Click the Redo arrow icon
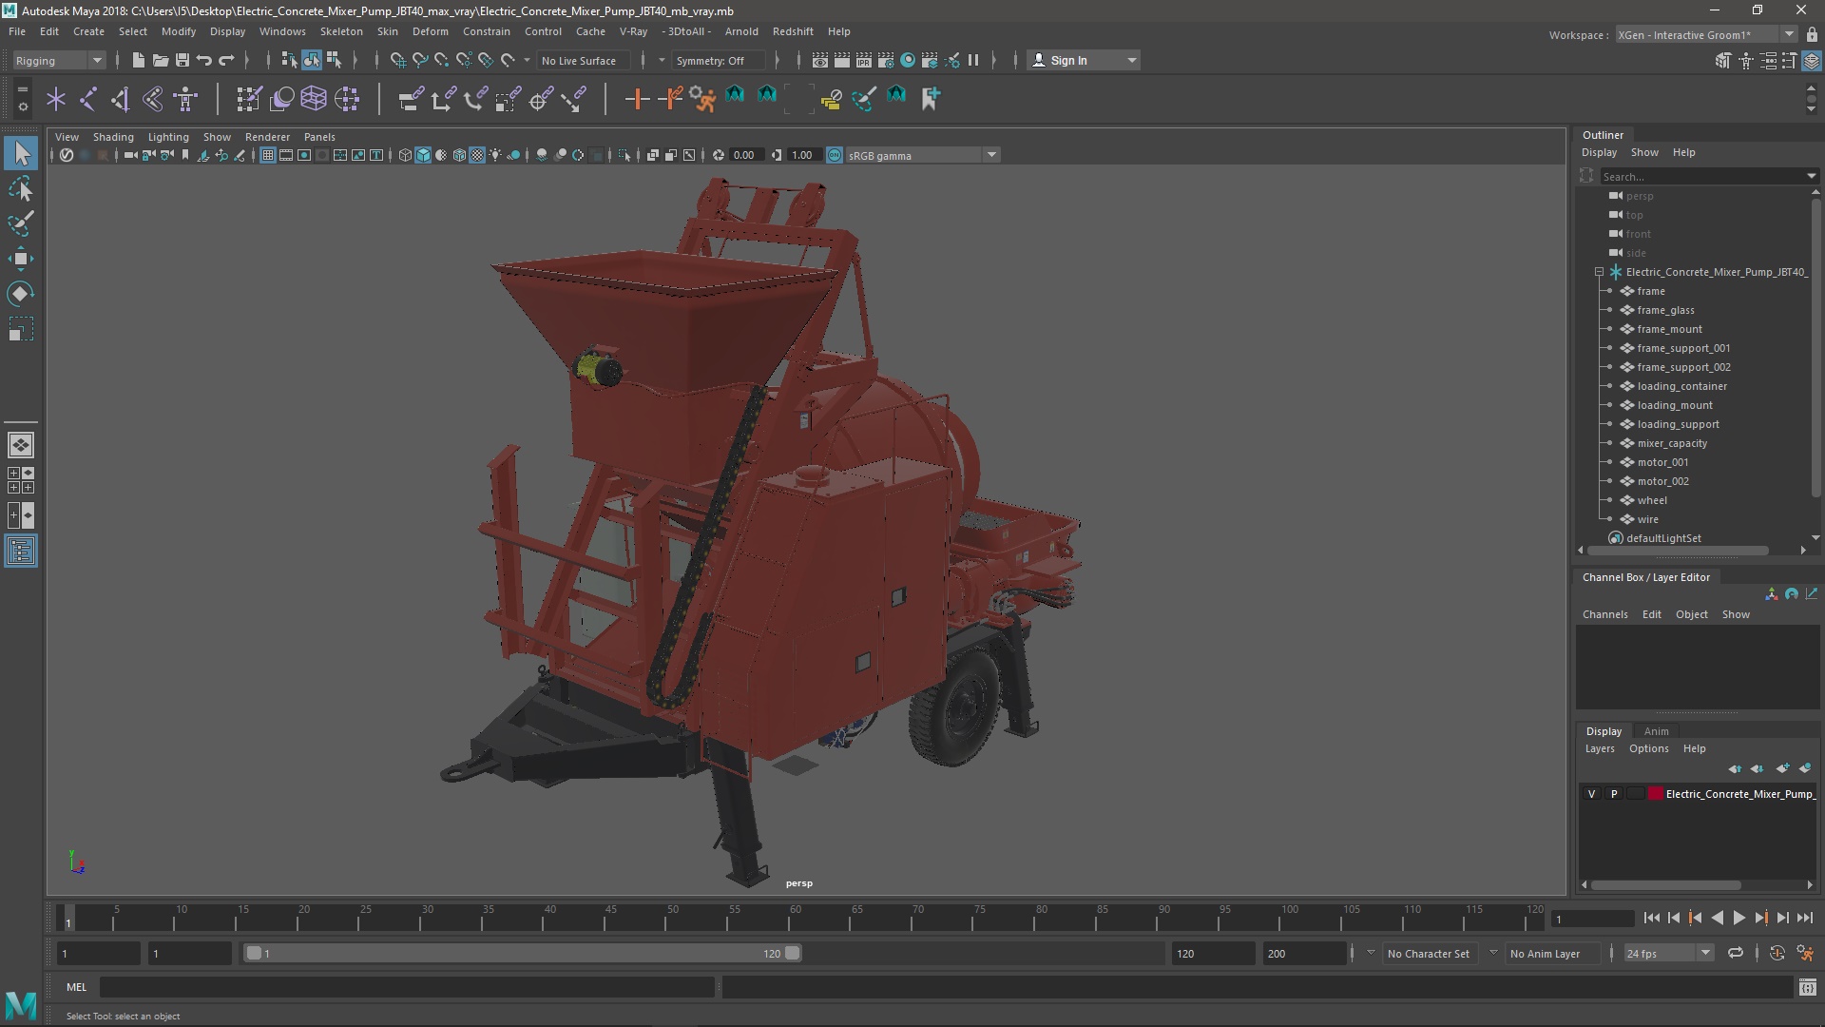This screenshot has height=1027, width=1825. (x=226, y=60)
